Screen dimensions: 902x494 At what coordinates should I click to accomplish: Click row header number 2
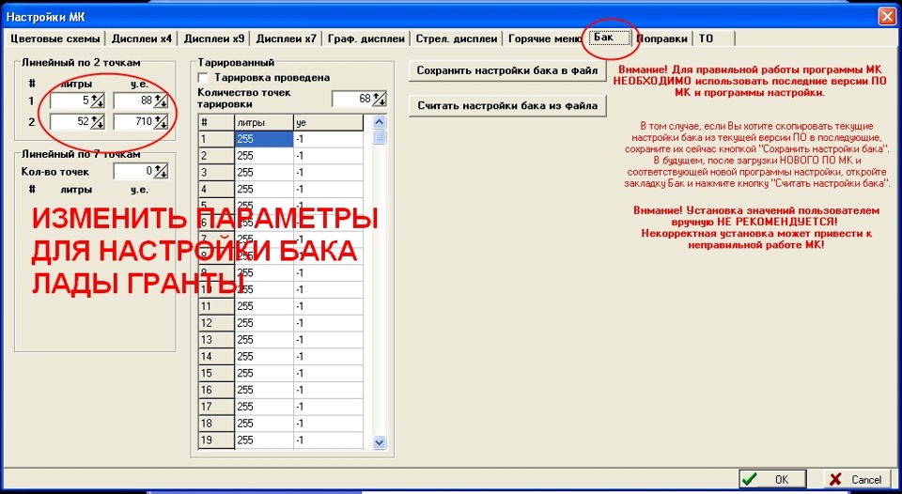point(217,156)
